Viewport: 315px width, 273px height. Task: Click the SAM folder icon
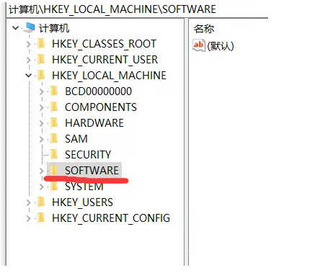coord(55,139)
